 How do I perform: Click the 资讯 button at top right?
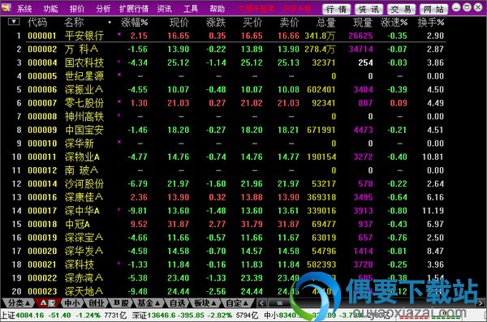(369, 9)
